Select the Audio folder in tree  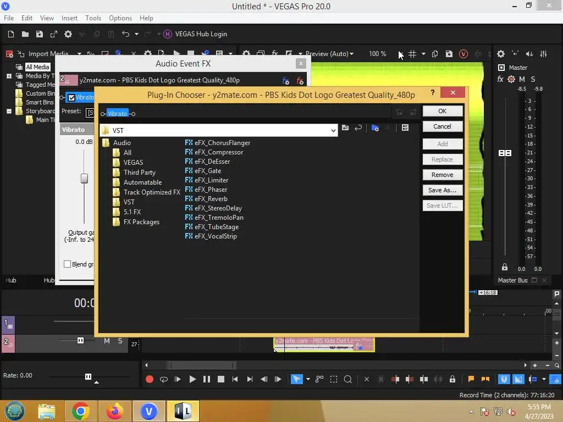pyautogui.click(x=117, y=143)
